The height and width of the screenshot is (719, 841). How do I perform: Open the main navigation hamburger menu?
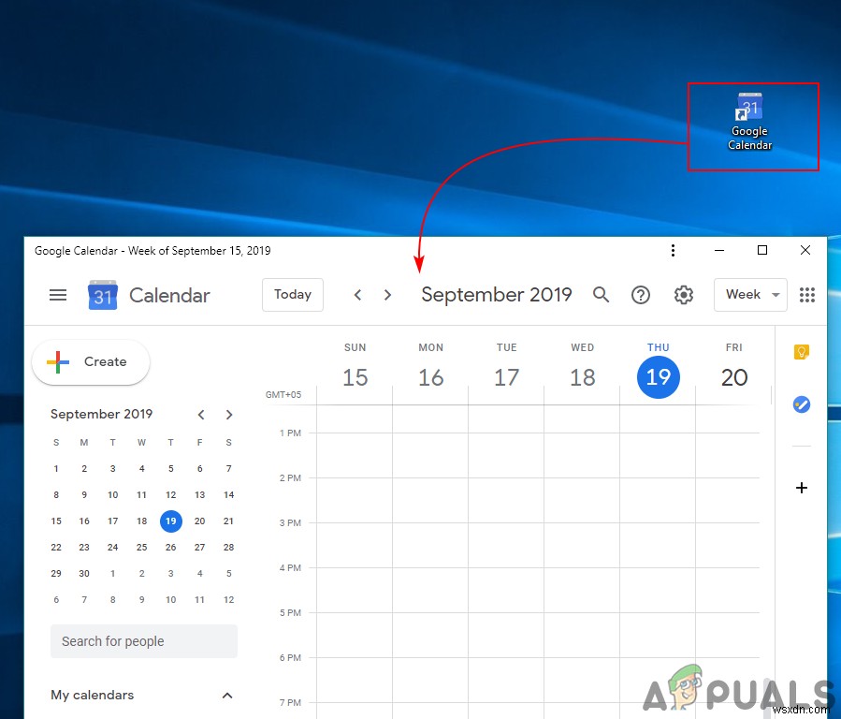(58, 295)
